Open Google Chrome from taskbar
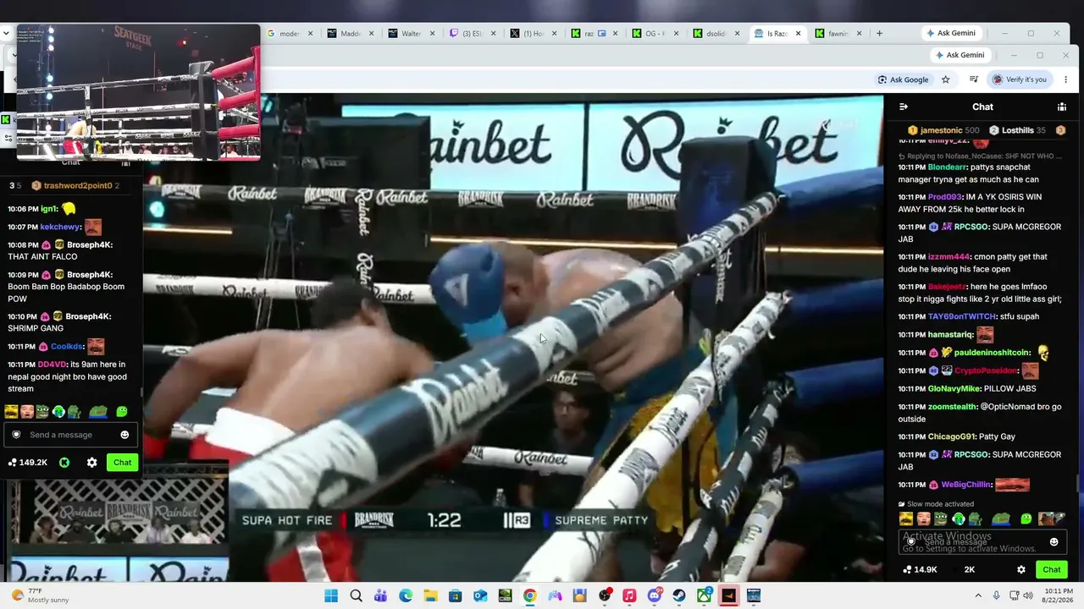 (529, 595)
